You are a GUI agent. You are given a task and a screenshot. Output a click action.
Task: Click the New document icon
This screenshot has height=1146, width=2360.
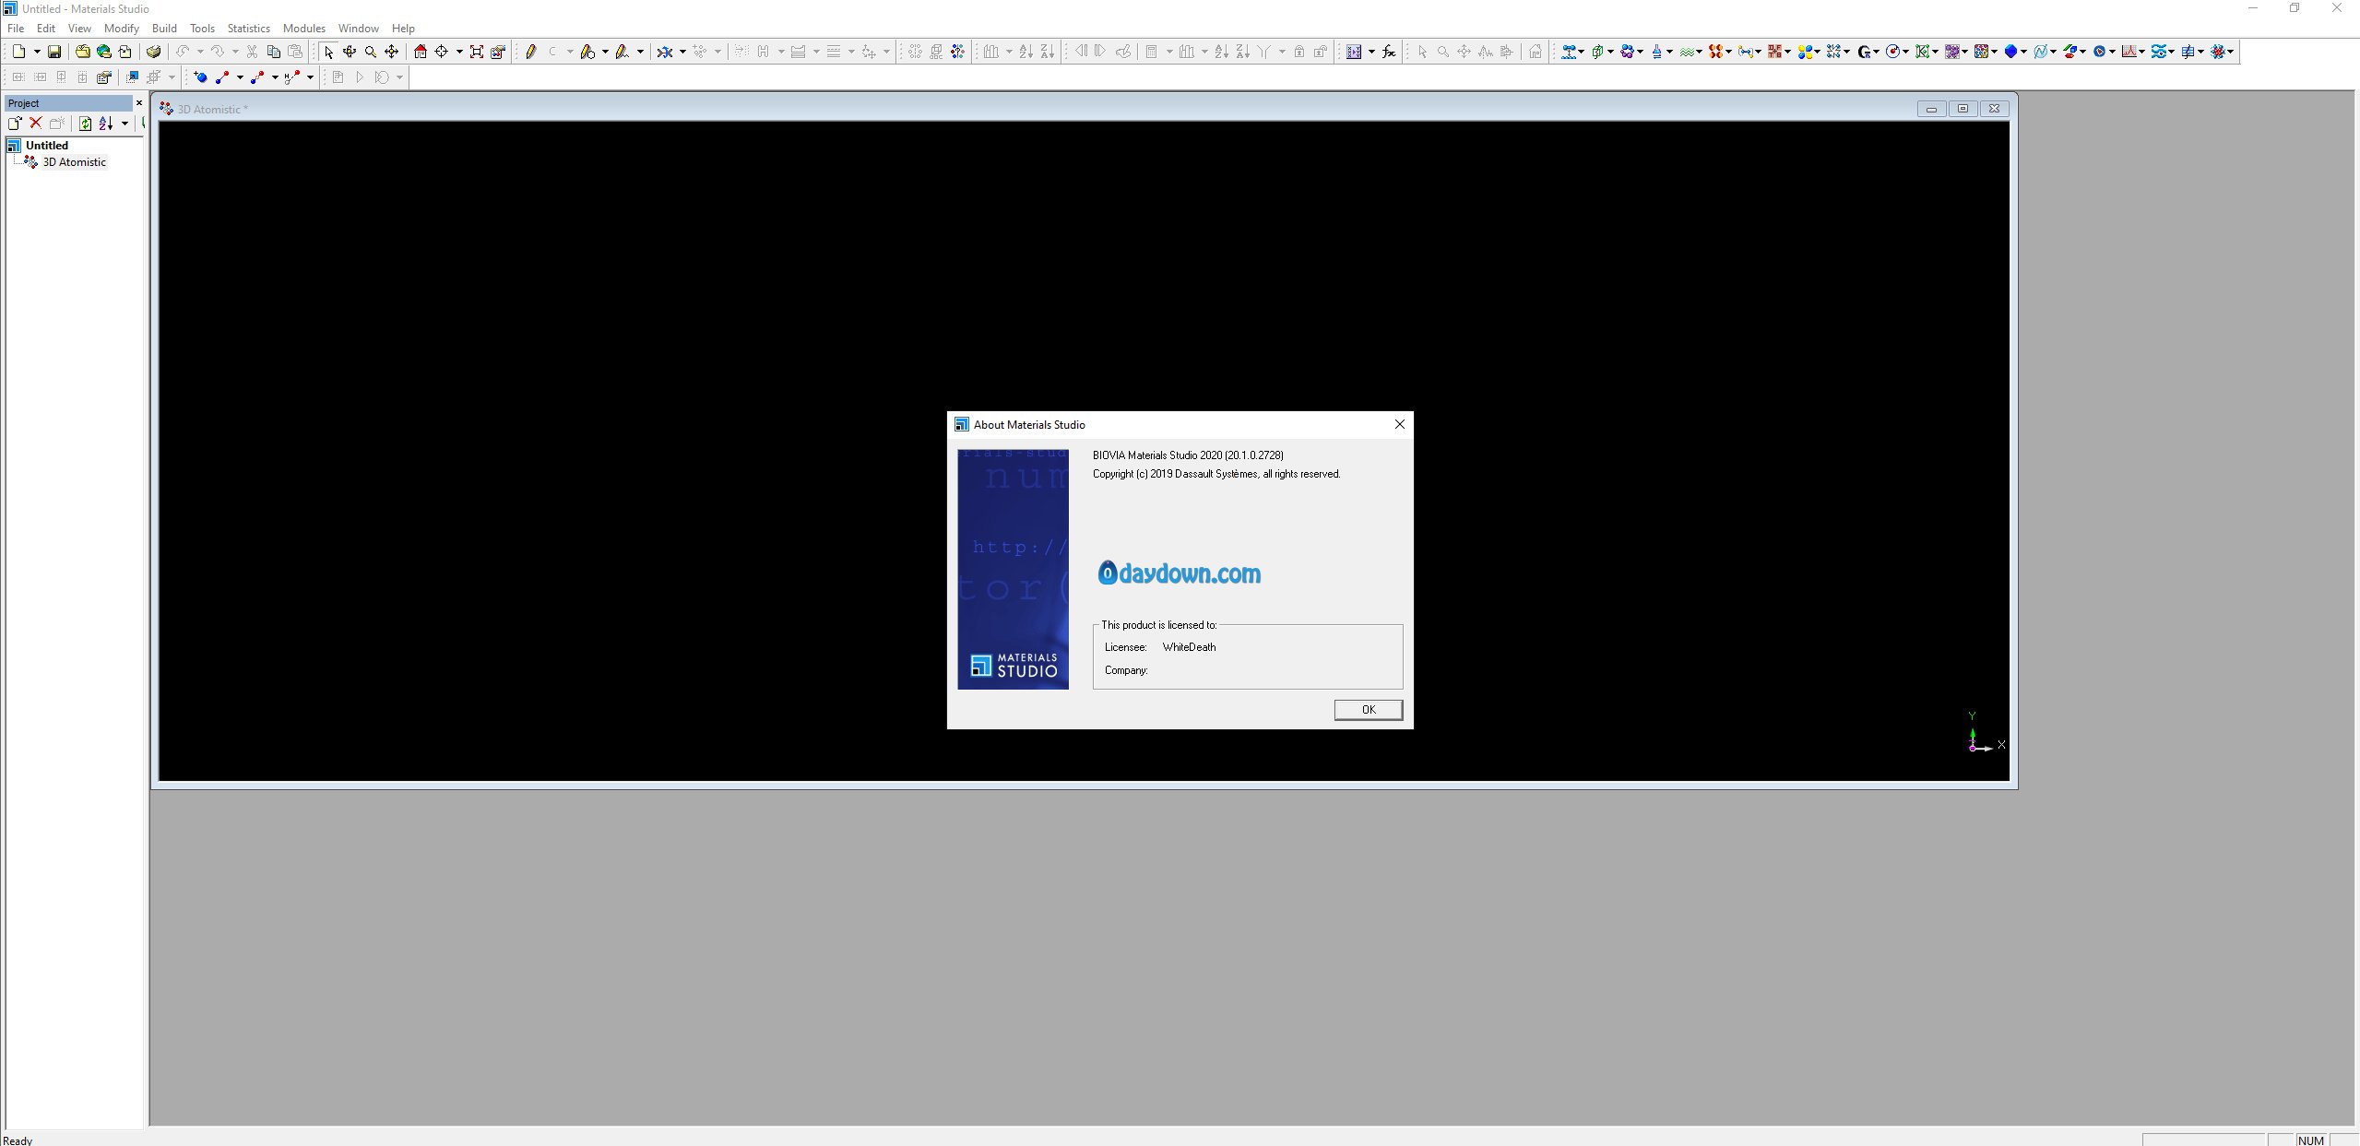click(x=18, y=52)
